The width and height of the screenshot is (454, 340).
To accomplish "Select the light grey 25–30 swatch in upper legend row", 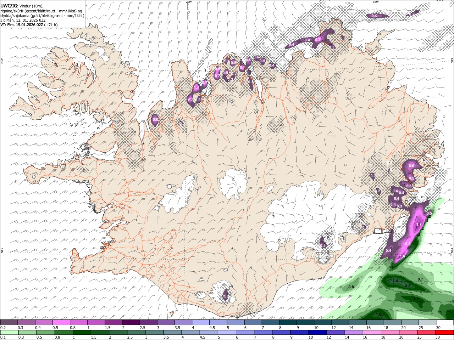I will coord(428,323).
